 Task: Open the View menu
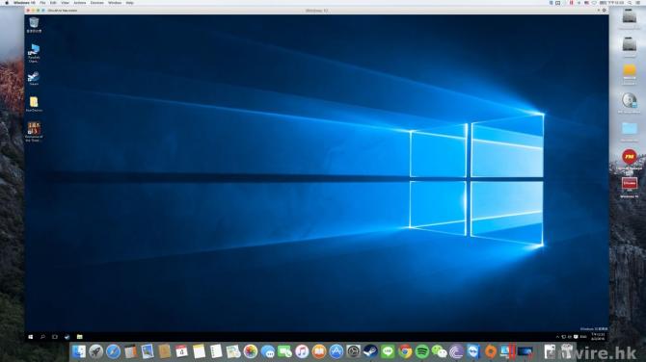tap(66, 3)
